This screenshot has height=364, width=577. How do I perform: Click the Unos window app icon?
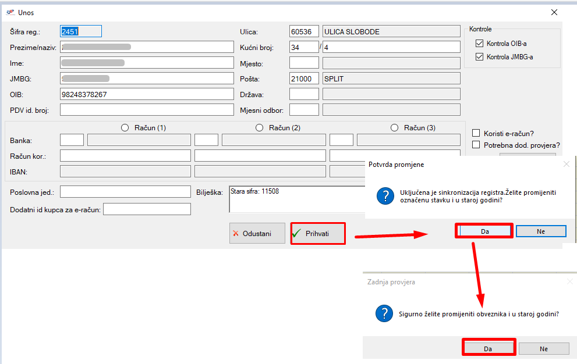pos(10,12)
